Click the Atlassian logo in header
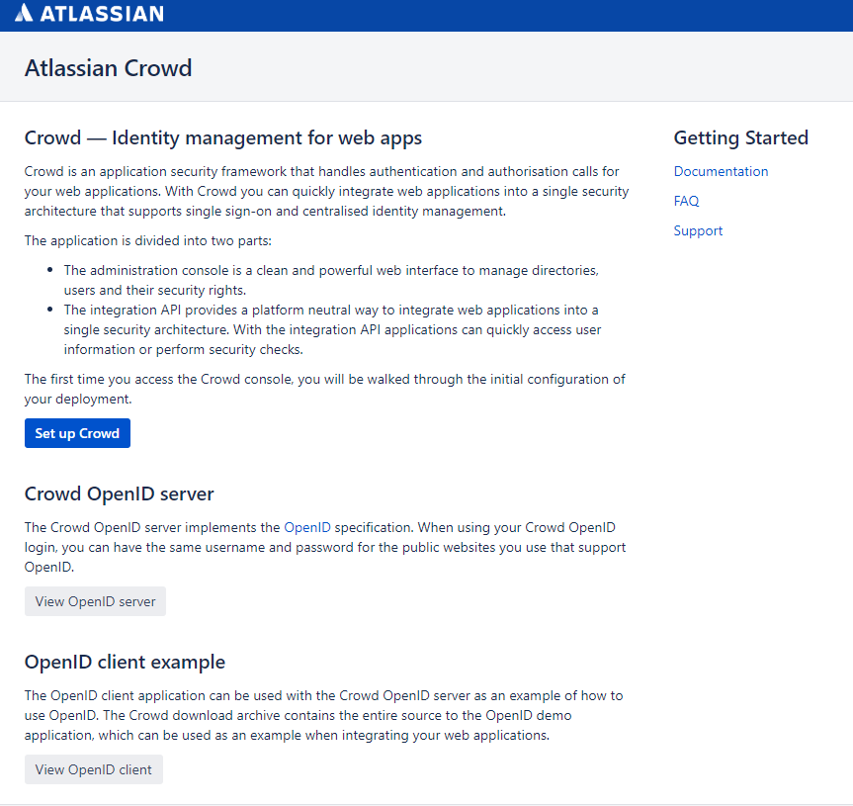 point(89,13)
